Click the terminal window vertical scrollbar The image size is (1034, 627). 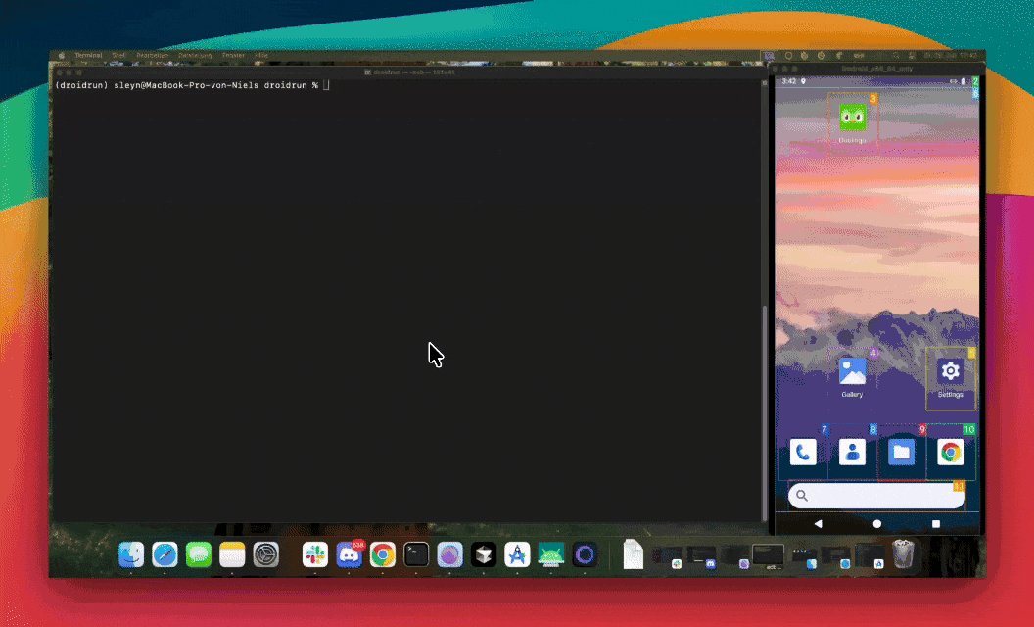tap(764, 412)
